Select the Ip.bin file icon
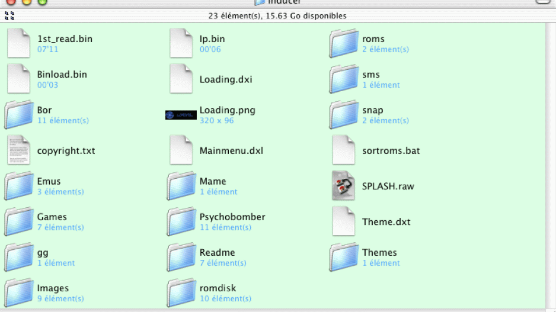Screen dimensions: 556x312 coord(181,43)
